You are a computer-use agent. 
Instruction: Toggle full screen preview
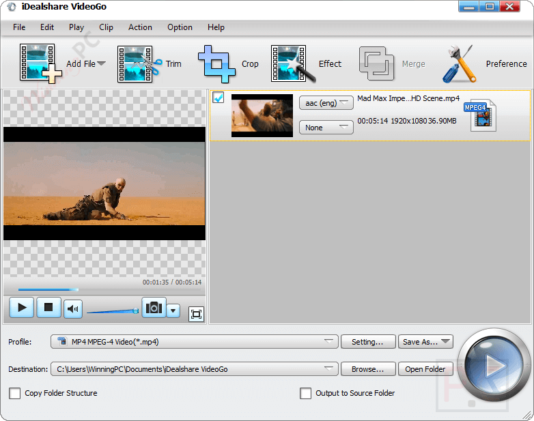[196, 314]
